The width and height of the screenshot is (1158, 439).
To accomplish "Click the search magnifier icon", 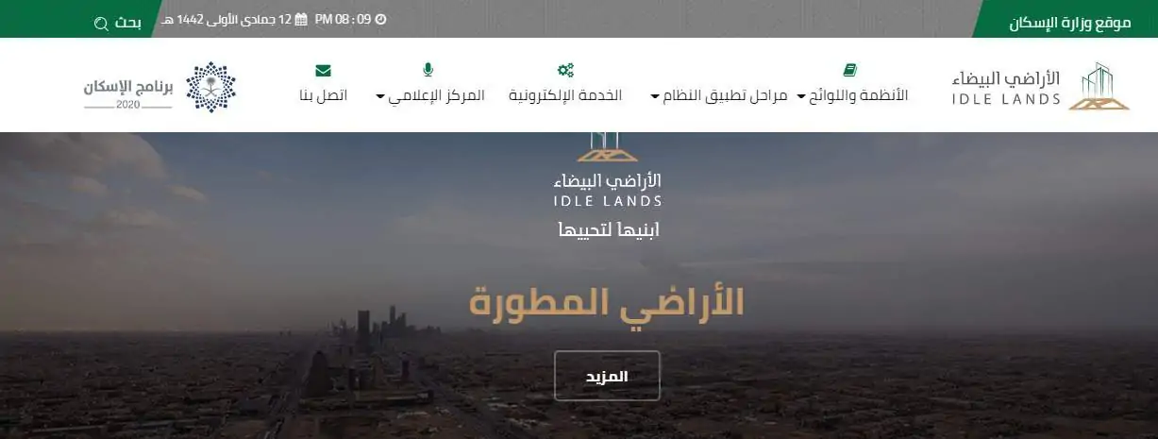I will (102, 23).
